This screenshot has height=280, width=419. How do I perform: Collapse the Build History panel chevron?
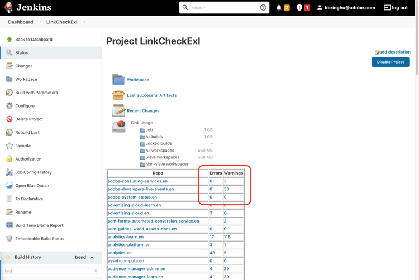92,257
